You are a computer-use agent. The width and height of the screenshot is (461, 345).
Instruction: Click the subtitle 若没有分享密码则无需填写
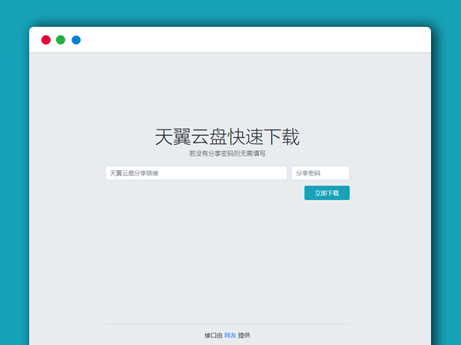click(x=227, y=153)
